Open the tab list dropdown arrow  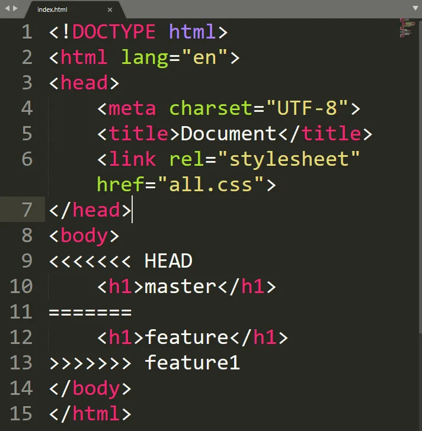[x=415, y=8]
